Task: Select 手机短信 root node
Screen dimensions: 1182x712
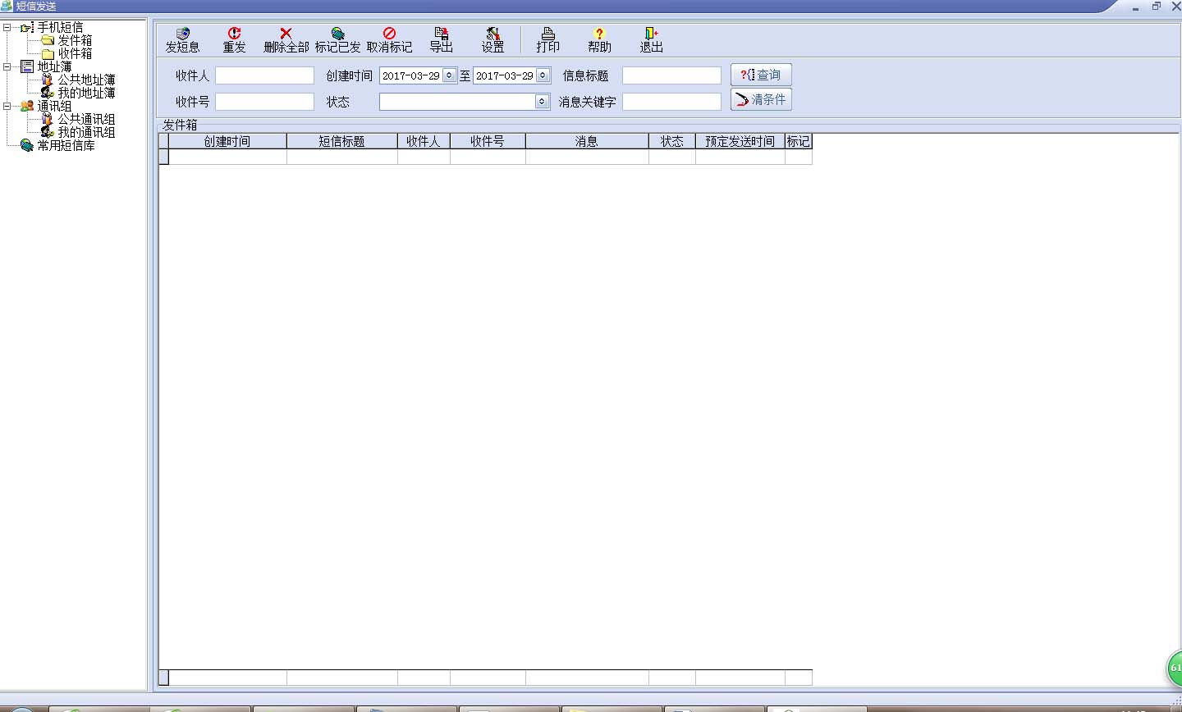Action: point(60,27)
